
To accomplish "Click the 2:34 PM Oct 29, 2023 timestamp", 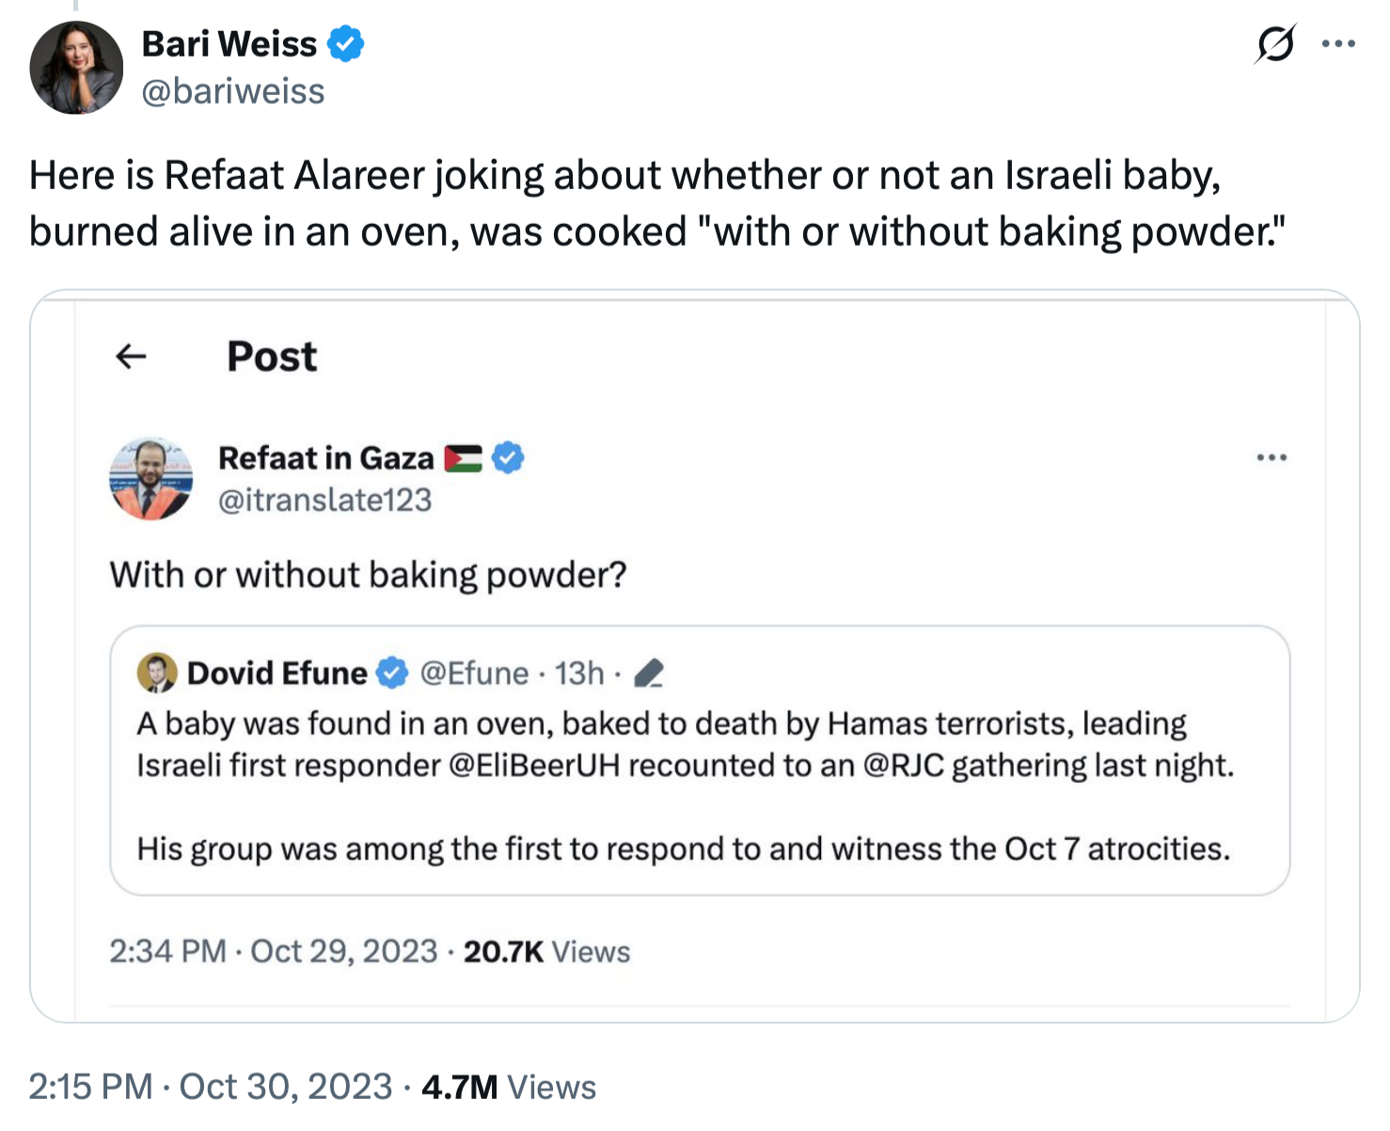I will 273,951.
